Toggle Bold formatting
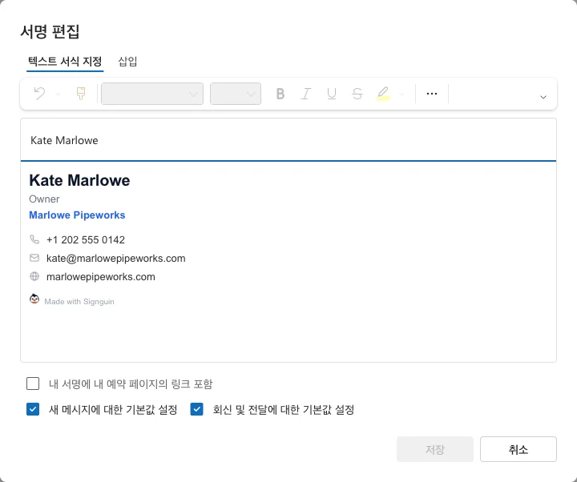The width and height of the screenshot is (577, 482). (x=280, y=94)
